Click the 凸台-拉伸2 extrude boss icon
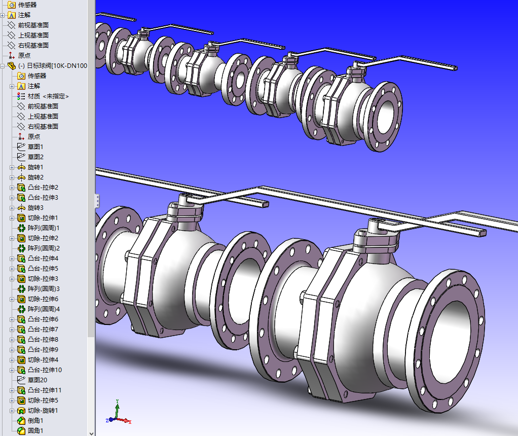 coord(21,188)
